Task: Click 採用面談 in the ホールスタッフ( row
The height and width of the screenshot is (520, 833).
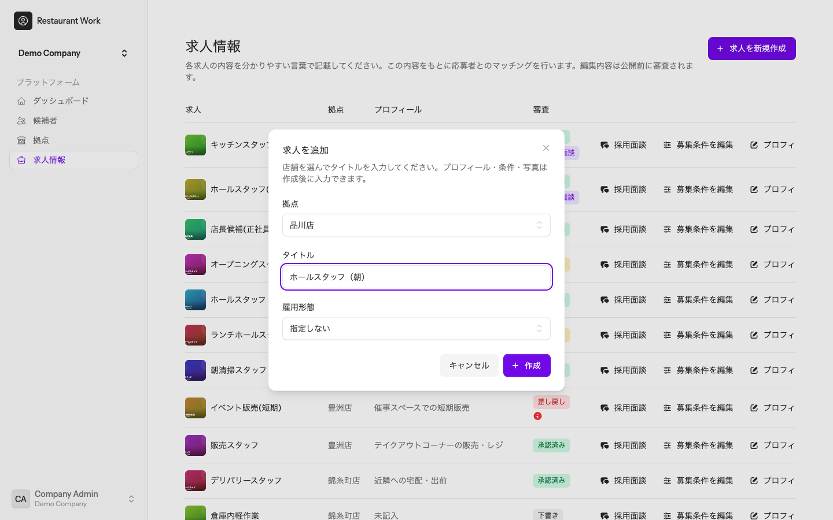Action: point(623,190)
